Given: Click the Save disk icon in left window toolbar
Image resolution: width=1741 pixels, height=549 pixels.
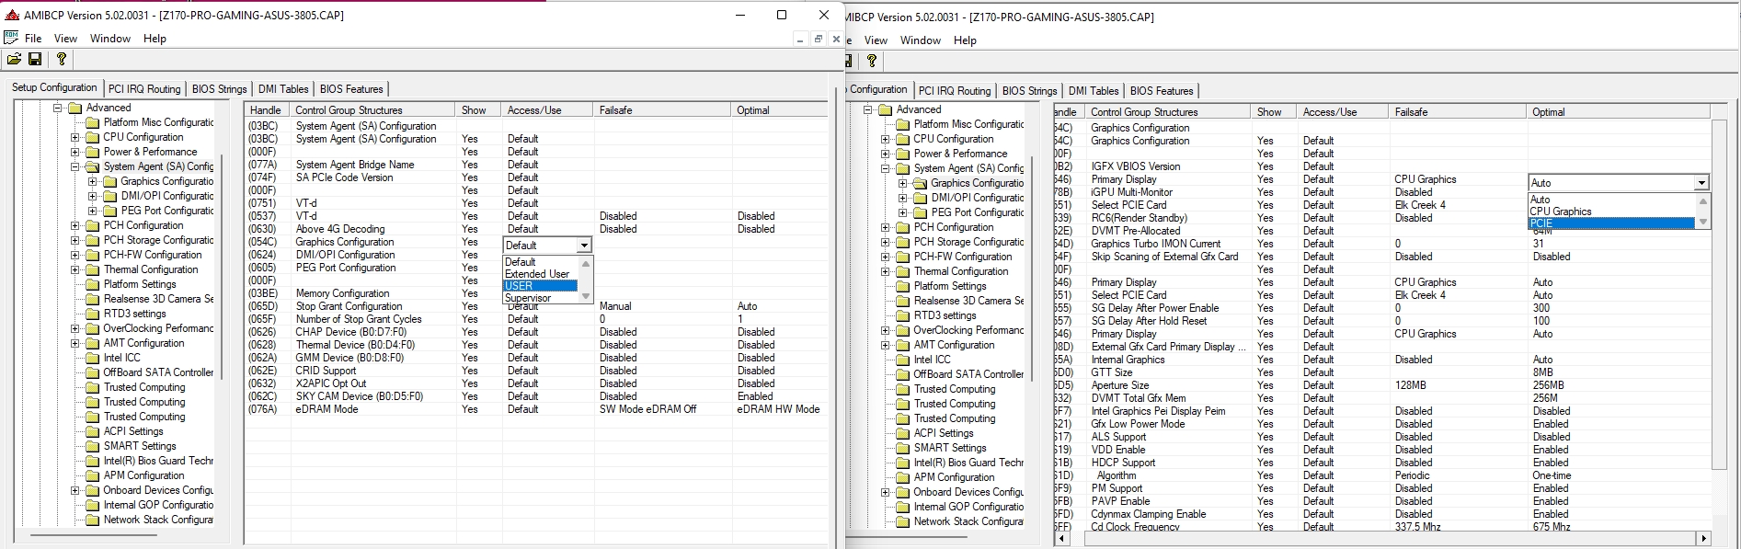Looking at the screenshot, I should pyautogui.click(x=35, y=59).
